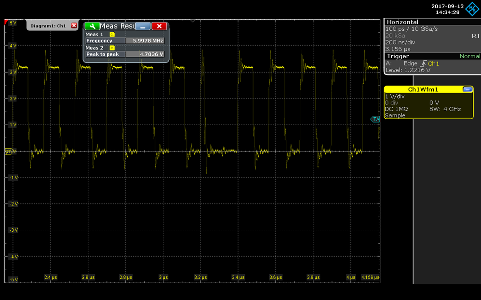The image size is (481, 300).
Task: Click the C1 source icon beside Meas 1
Action: point(112,34)
